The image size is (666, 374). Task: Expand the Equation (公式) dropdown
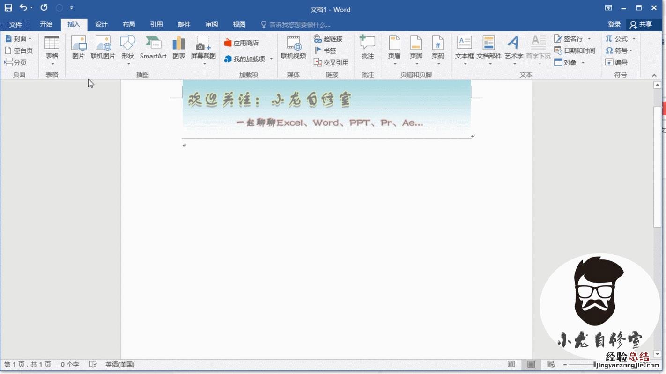[634, 39]
